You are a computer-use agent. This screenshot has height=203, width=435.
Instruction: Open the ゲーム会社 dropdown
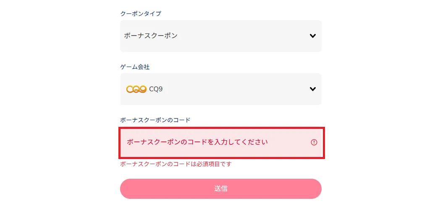pos(220,89)
